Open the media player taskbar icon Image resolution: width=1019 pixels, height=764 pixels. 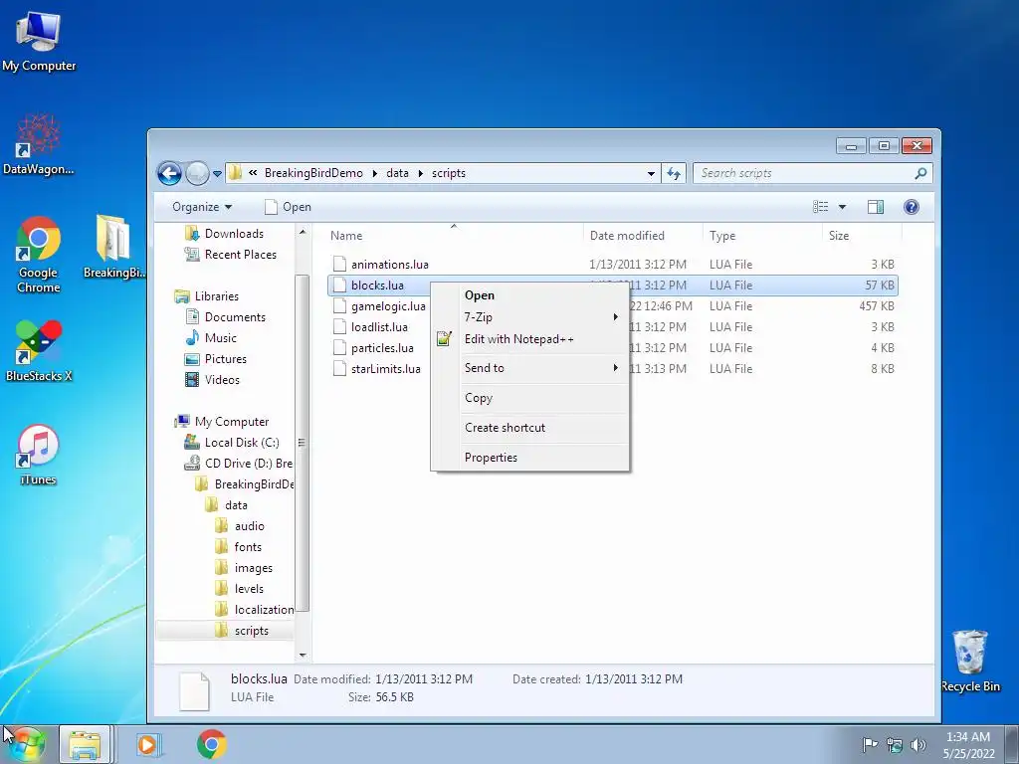point(147,744)
